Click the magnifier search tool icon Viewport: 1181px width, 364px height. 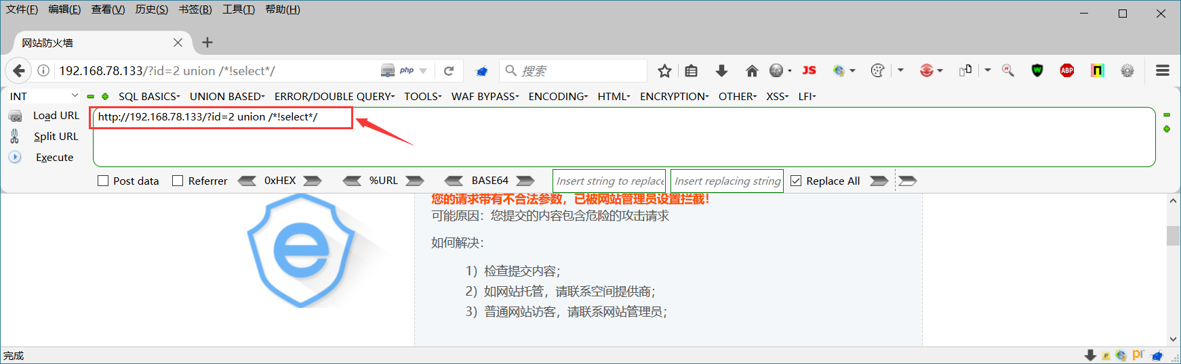1008,70
